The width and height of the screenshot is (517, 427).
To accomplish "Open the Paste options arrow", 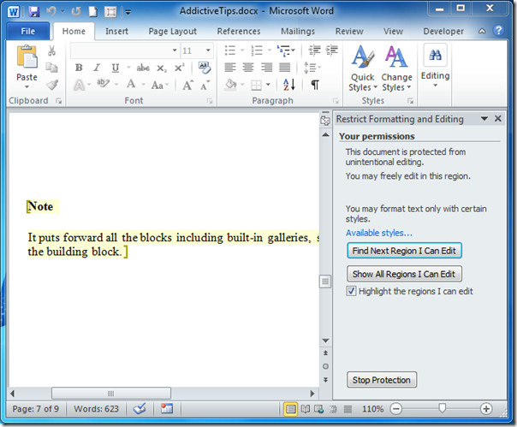I will coord(27,86).
